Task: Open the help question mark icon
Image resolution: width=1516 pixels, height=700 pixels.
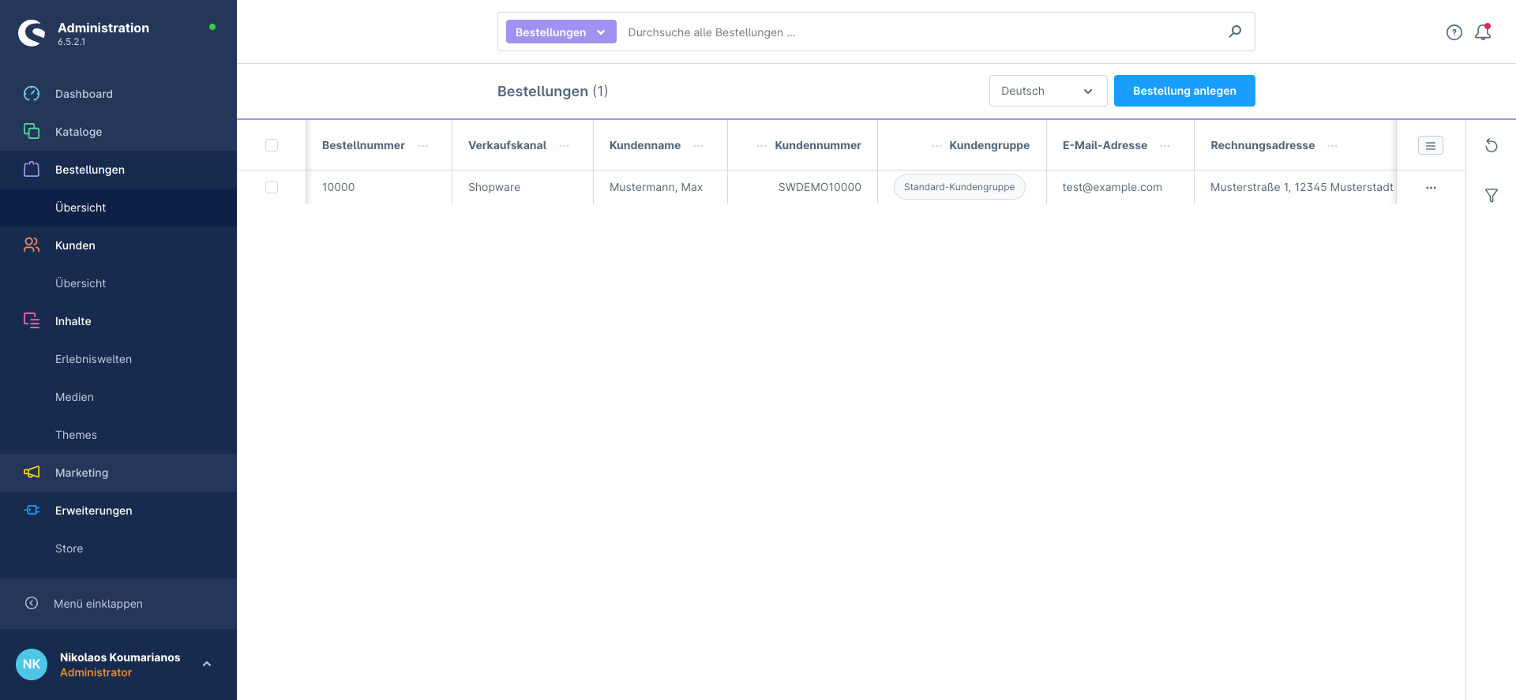Action: (1454, 32)
